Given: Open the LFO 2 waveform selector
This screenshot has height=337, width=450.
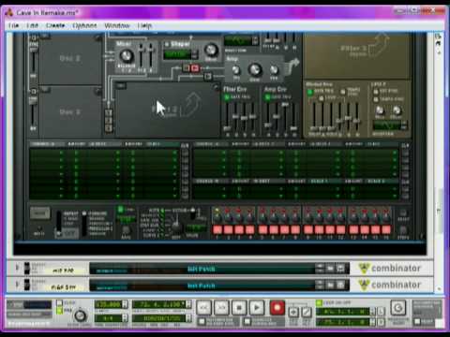Looking at the screenshot, I should coord(404,125).
